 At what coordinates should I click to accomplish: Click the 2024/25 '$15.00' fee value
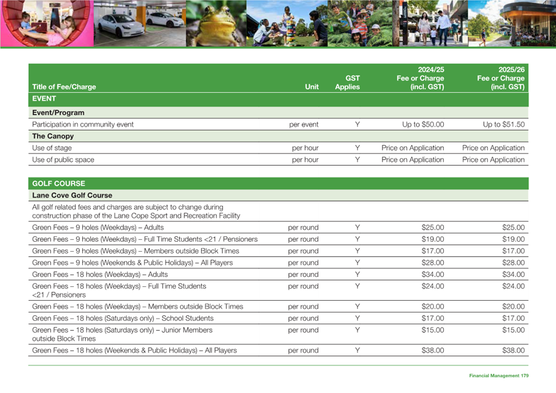pyautogui.click(x=433, y=330)
